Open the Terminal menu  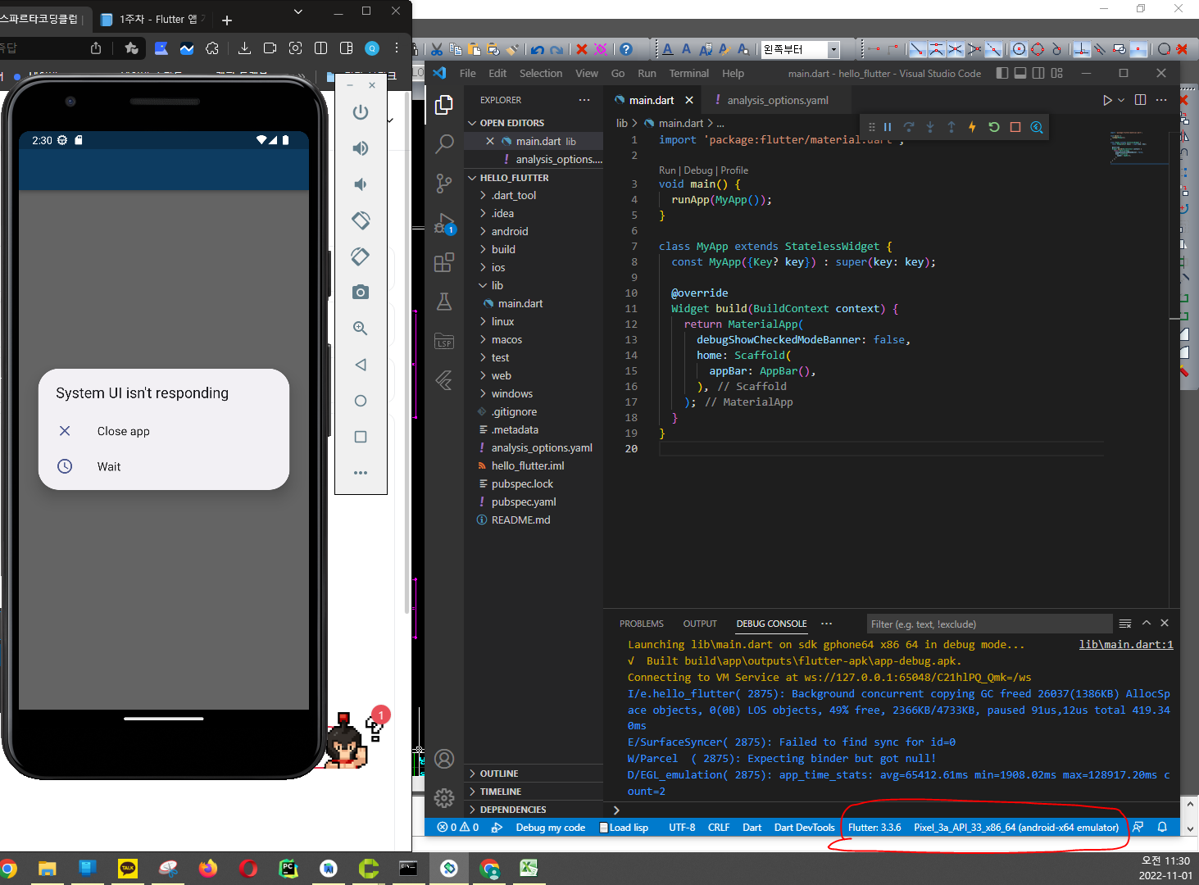pos(689,73)
